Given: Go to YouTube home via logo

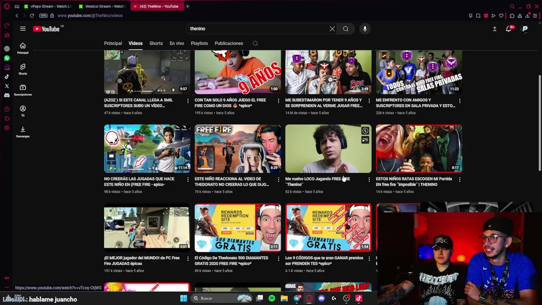Looking at the screenshot, I should tap(46, 29).
